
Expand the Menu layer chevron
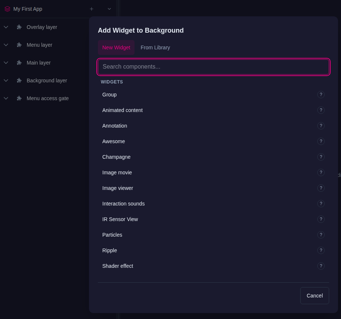click(x=6, y=45)
